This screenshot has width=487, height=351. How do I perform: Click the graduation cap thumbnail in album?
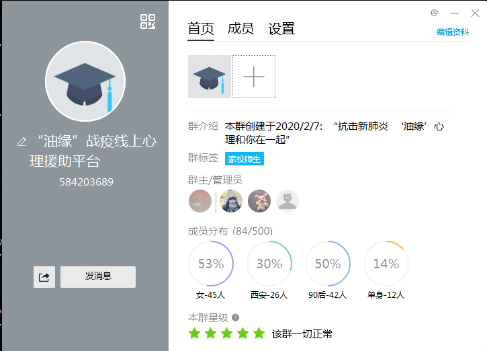coord(210,77)
